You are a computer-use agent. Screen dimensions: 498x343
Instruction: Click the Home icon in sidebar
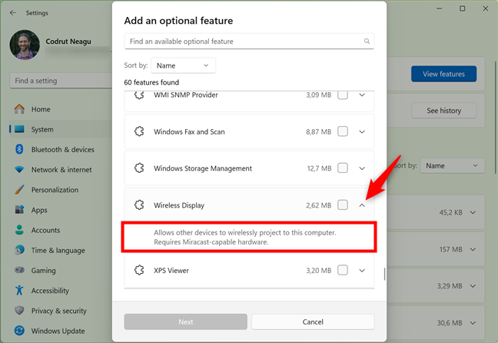(19, 109)
